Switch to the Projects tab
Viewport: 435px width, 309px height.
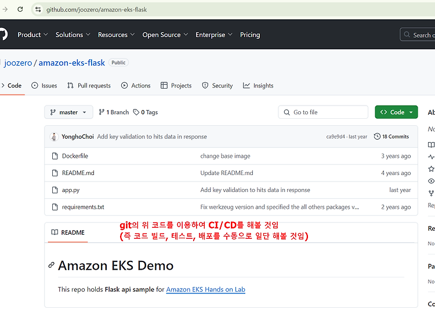pyautogui.click(x=176, y=85)
